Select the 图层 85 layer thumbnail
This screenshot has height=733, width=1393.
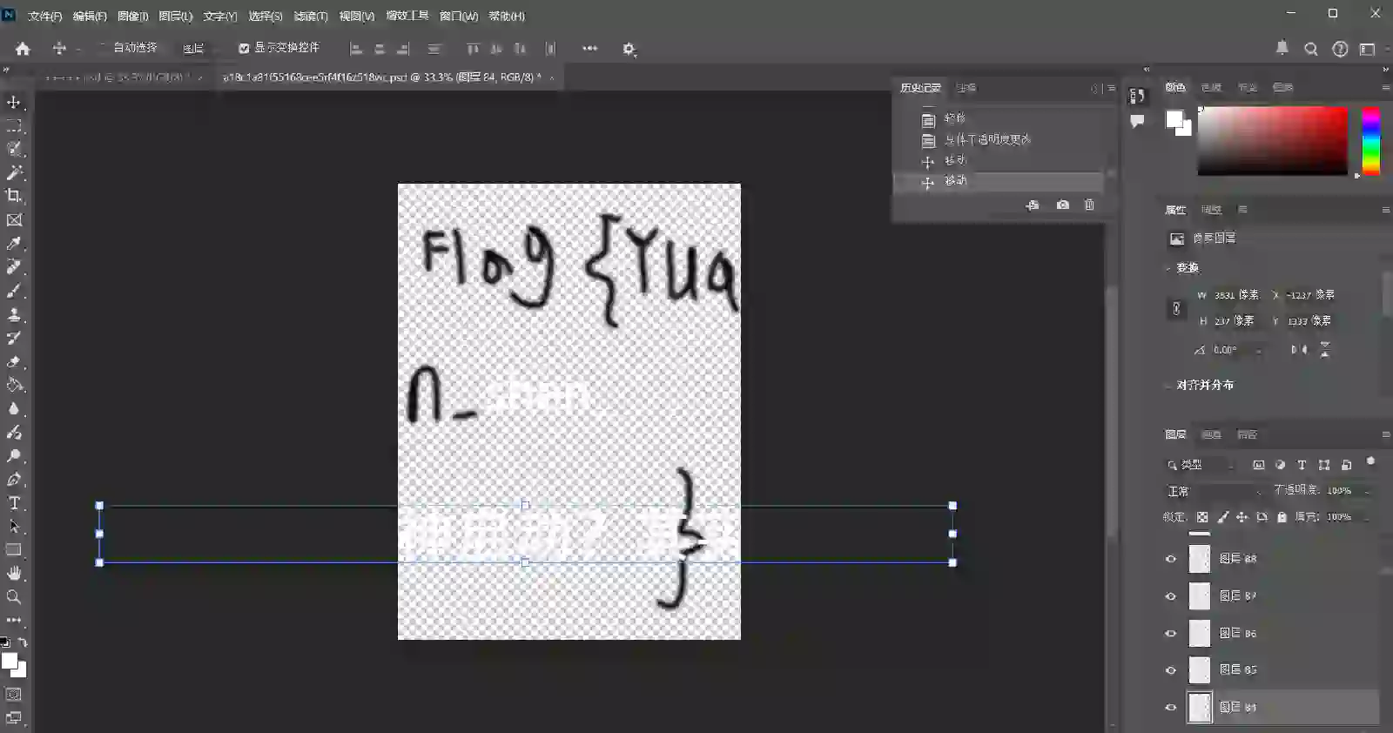tap(1200, 670)
